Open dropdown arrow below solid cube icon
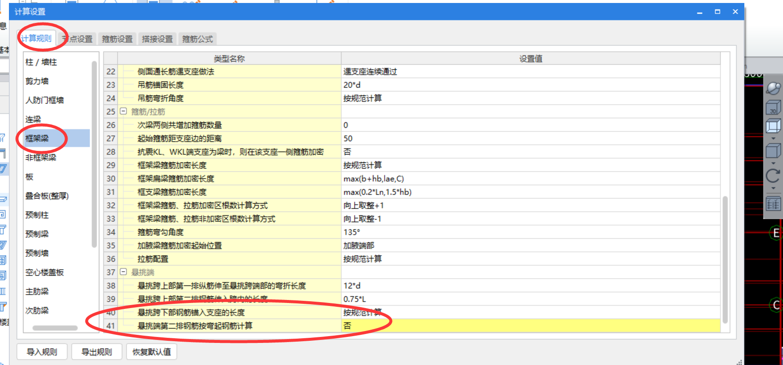This screenshot has width=783, height=365. point(773,163)
